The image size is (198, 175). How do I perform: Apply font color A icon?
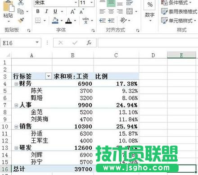coord(68,21)
